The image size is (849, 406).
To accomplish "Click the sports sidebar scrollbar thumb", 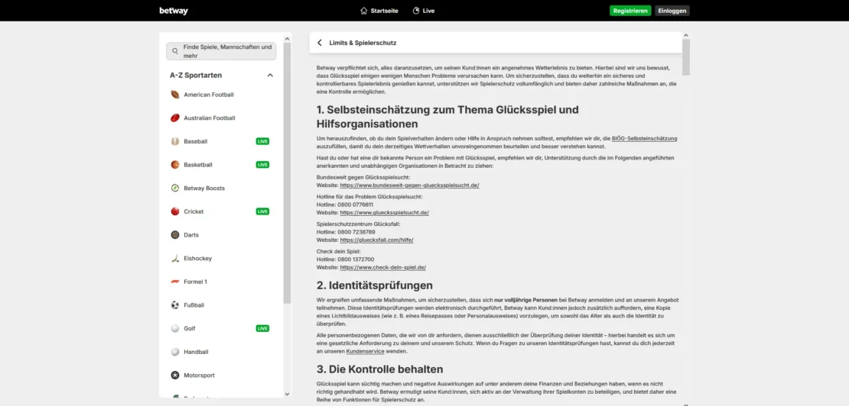I will pyautogui.click(x=287, y=172).
